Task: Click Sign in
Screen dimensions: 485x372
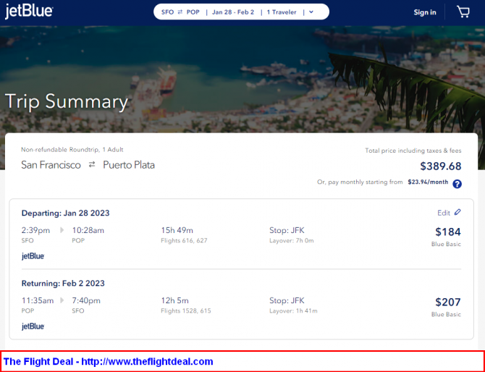Action: pos(425,12)
